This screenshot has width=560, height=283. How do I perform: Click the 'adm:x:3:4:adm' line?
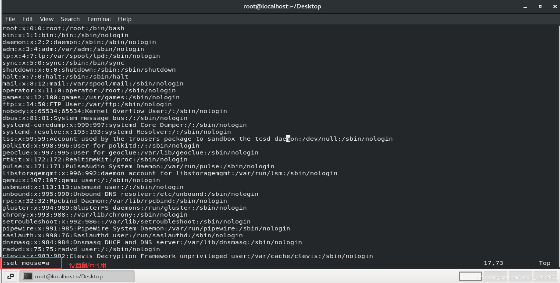coord(73,49)
